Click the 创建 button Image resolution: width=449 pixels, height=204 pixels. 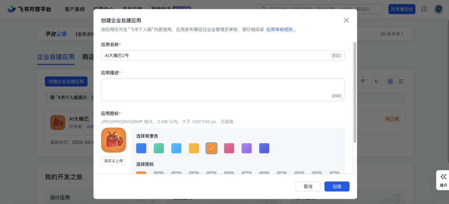pos(337,187)
